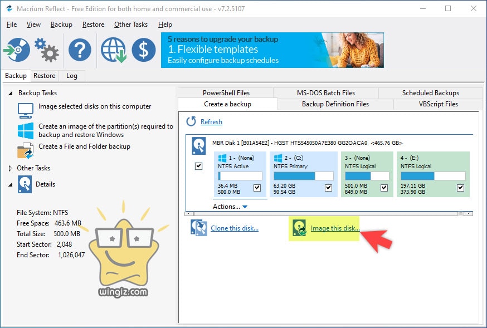Uncheck the C: partition checkbox
487x328 pixels.
(328, 188)
